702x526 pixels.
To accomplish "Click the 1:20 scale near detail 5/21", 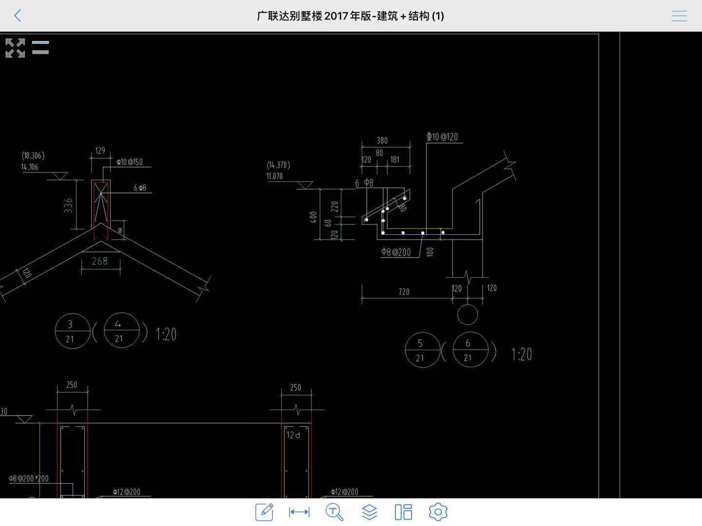I will tap(522, 354).
